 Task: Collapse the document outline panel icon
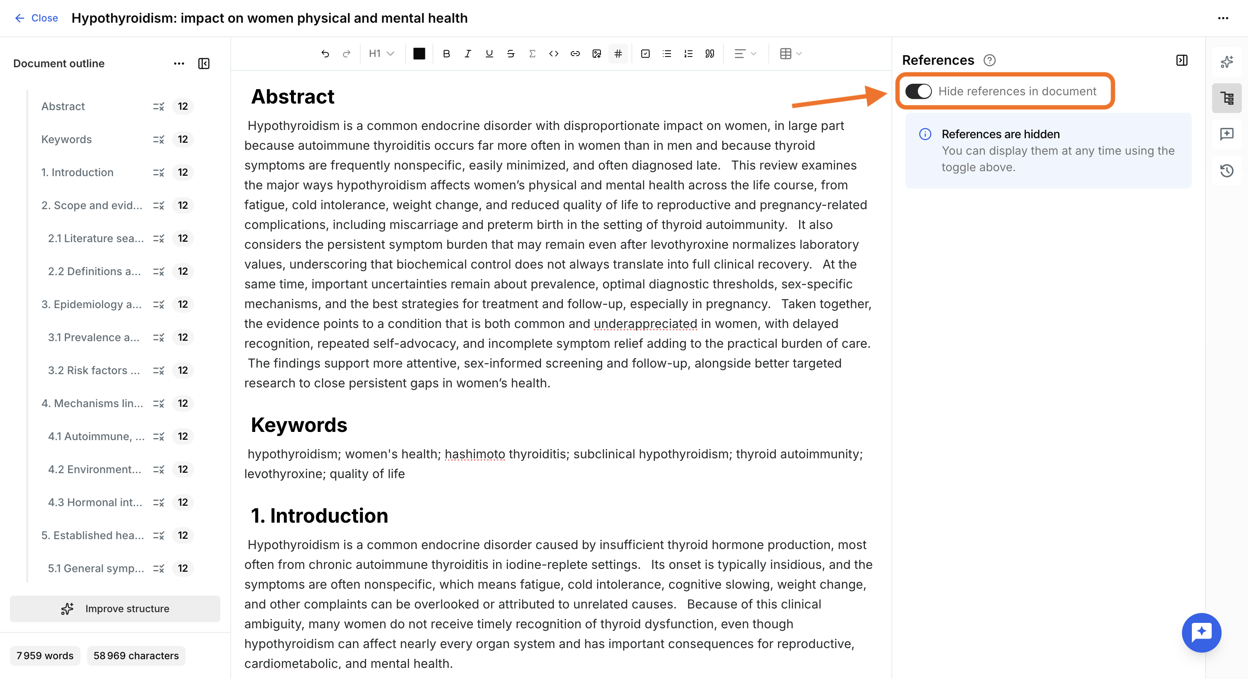(204, 64)
